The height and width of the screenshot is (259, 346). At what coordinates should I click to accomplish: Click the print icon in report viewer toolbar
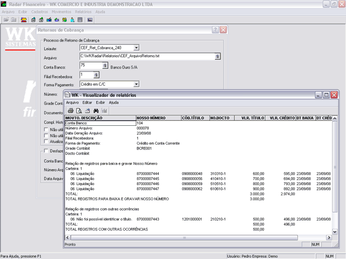pos(71,111)
